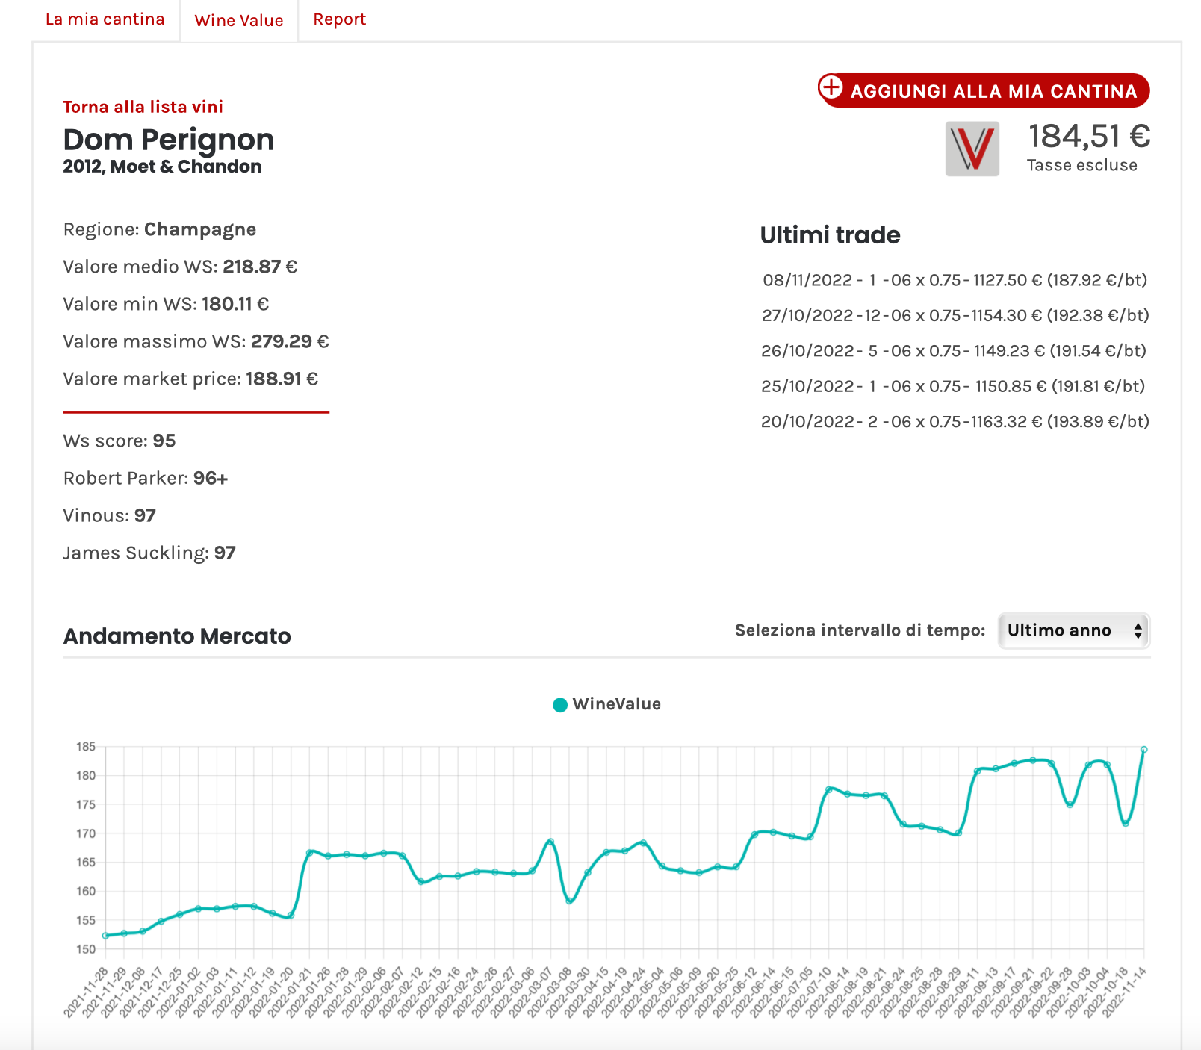Click Robert Parker: 96+ line

146,478
